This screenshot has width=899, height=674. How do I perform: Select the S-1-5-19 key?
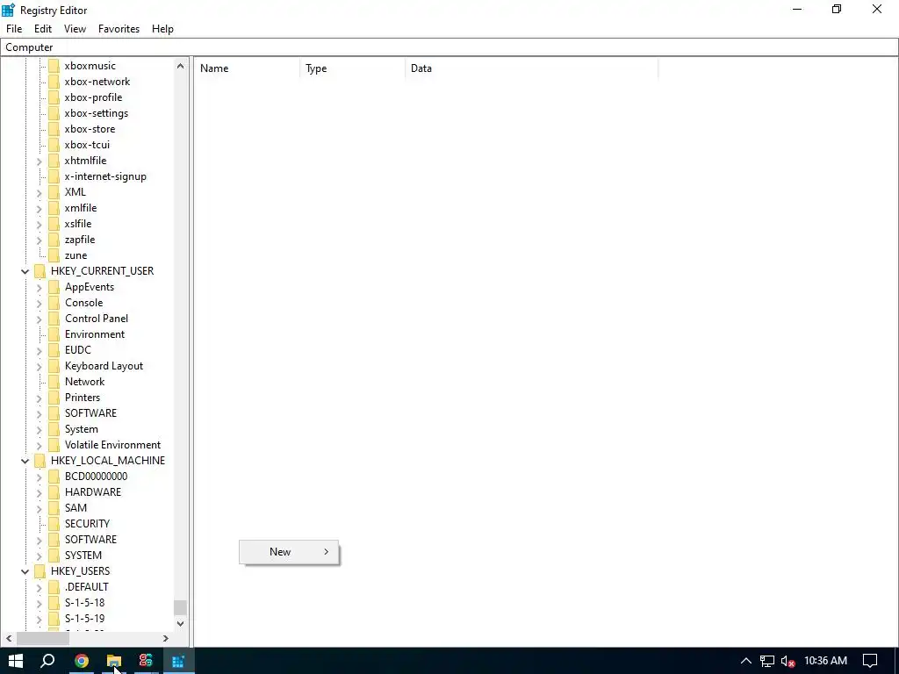coord(85,619)
